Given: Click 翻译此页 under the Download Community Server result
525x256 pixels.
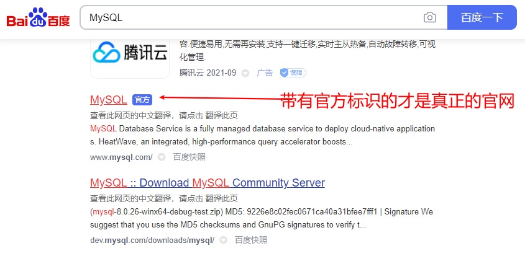Looking at the screenshot, I should [x=221, y=198].
